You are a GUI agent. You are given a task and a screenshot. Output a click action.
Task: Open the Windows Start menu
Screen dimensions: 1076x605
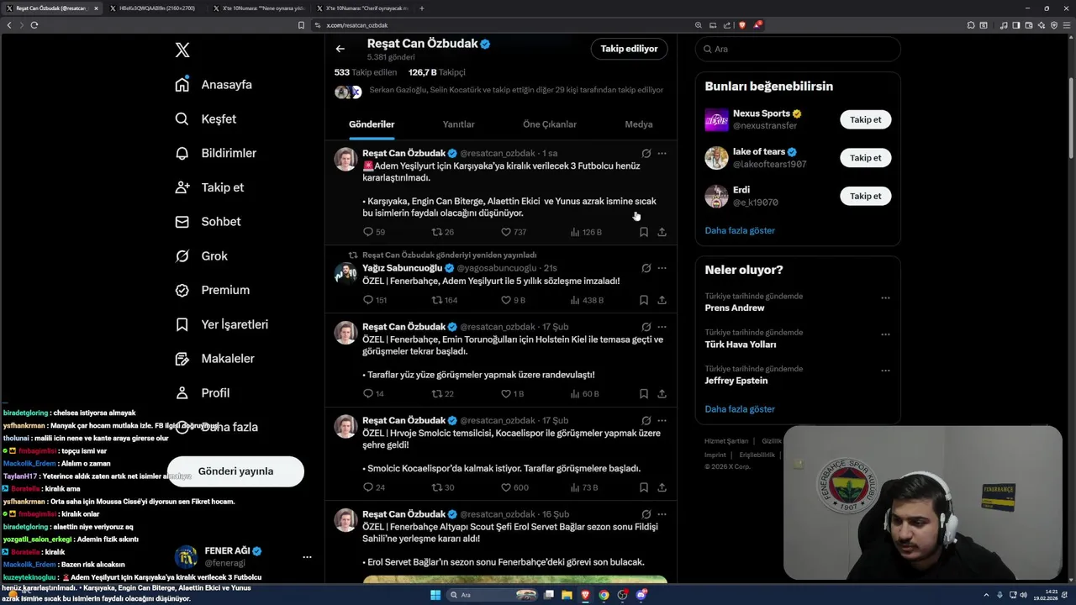435,595
